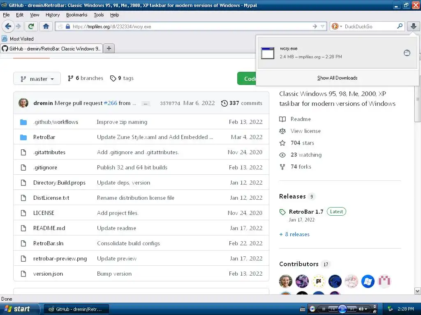Click dremin's avatar in commit header

(23, 103)
